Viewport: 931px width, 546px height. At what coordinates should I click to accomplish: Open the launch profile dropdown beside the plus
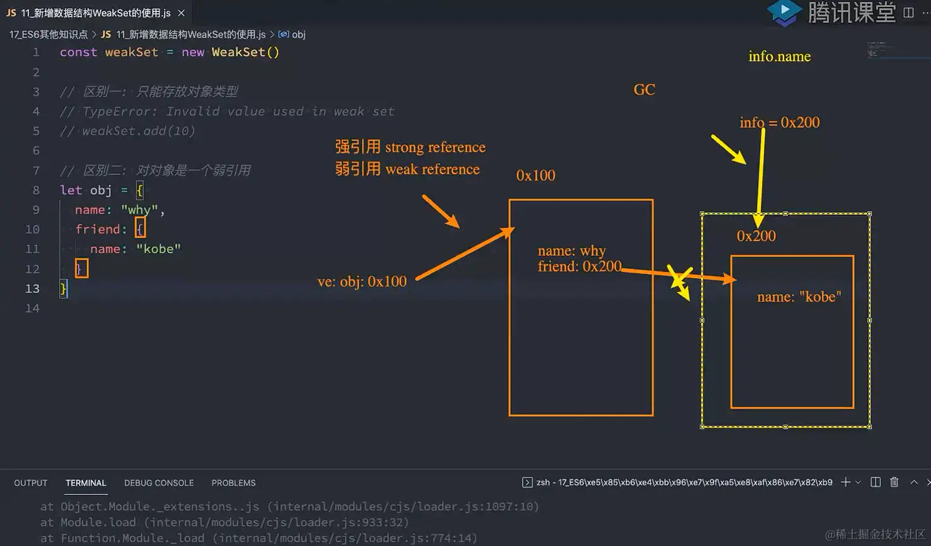click(x=858, y=482)
